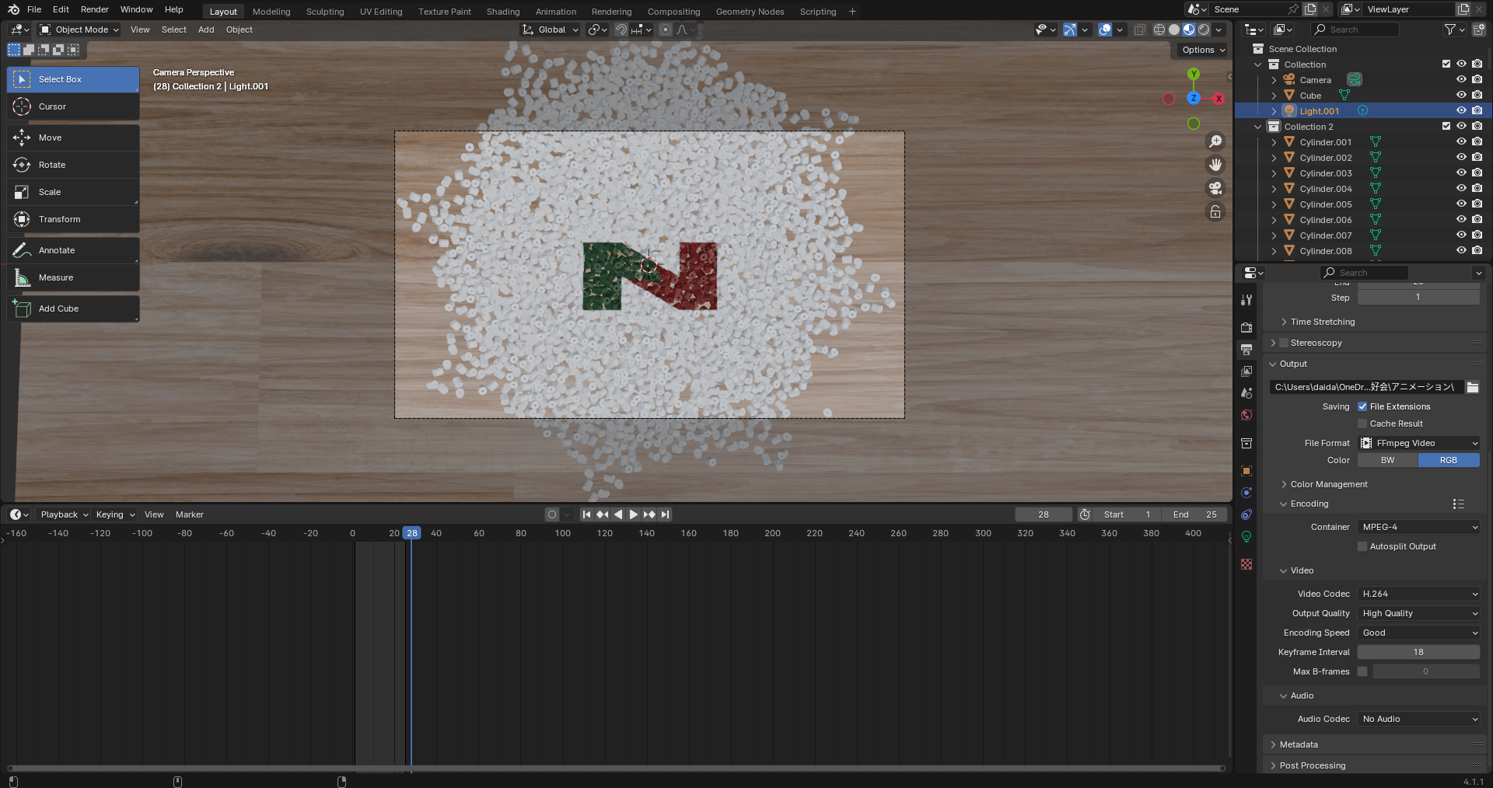This screenshot has height=788, width=1493.
Task: Select RGB color mode
Action: (1449, 460)
